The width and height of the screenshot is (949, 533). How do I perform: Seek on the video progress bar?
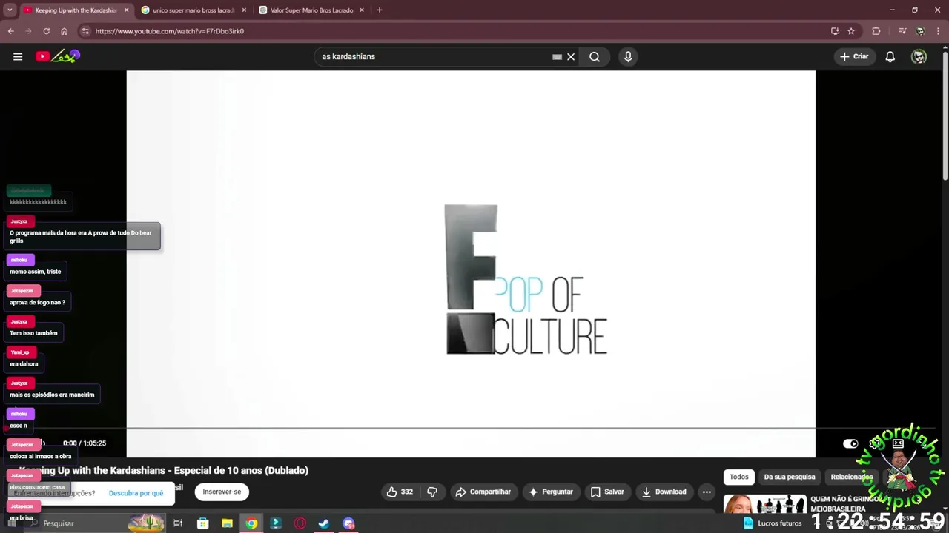click(471, 428)
